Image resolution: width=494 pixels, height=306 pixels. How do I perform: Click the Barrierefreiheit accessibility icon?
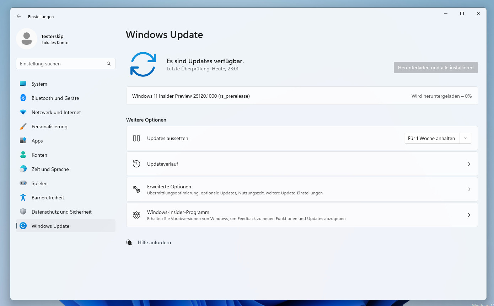click(x=23, y=198)
